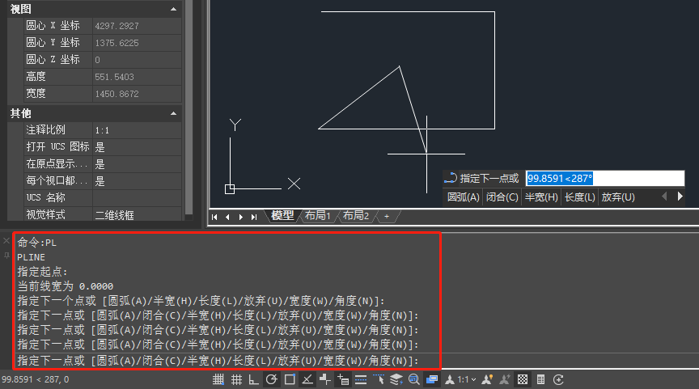Viewport: 699px width, 389px height.
Task: Toggle polar tracking in status bar
Action: pos(272,379)
